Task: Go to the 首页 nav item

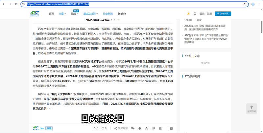Action: [51, 14]
